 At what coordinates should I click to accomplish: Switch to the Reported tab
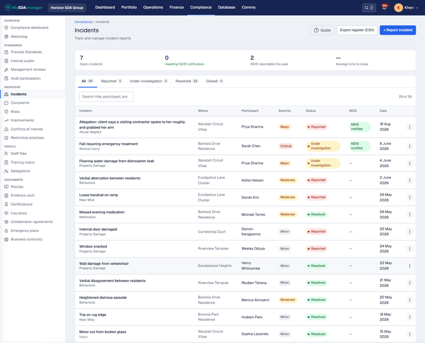pos(112,81)
